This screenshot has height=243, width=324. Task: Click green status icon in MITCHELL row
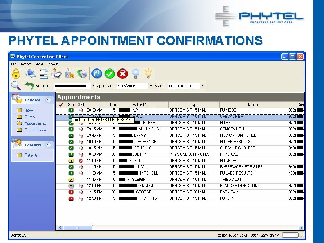pyautogui.click(x=71, y=173)
